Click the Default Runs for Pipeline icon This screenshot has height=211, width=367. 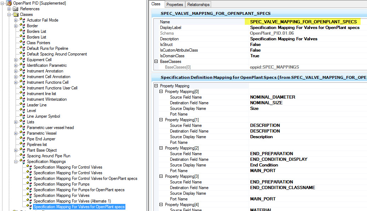coord(22,48)
